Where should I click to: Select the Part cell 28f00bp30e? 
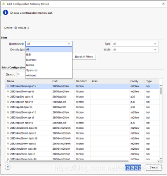click(63, 123)
